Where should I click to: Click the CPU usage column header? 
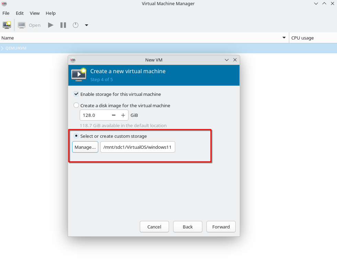[x=313, y=38]
